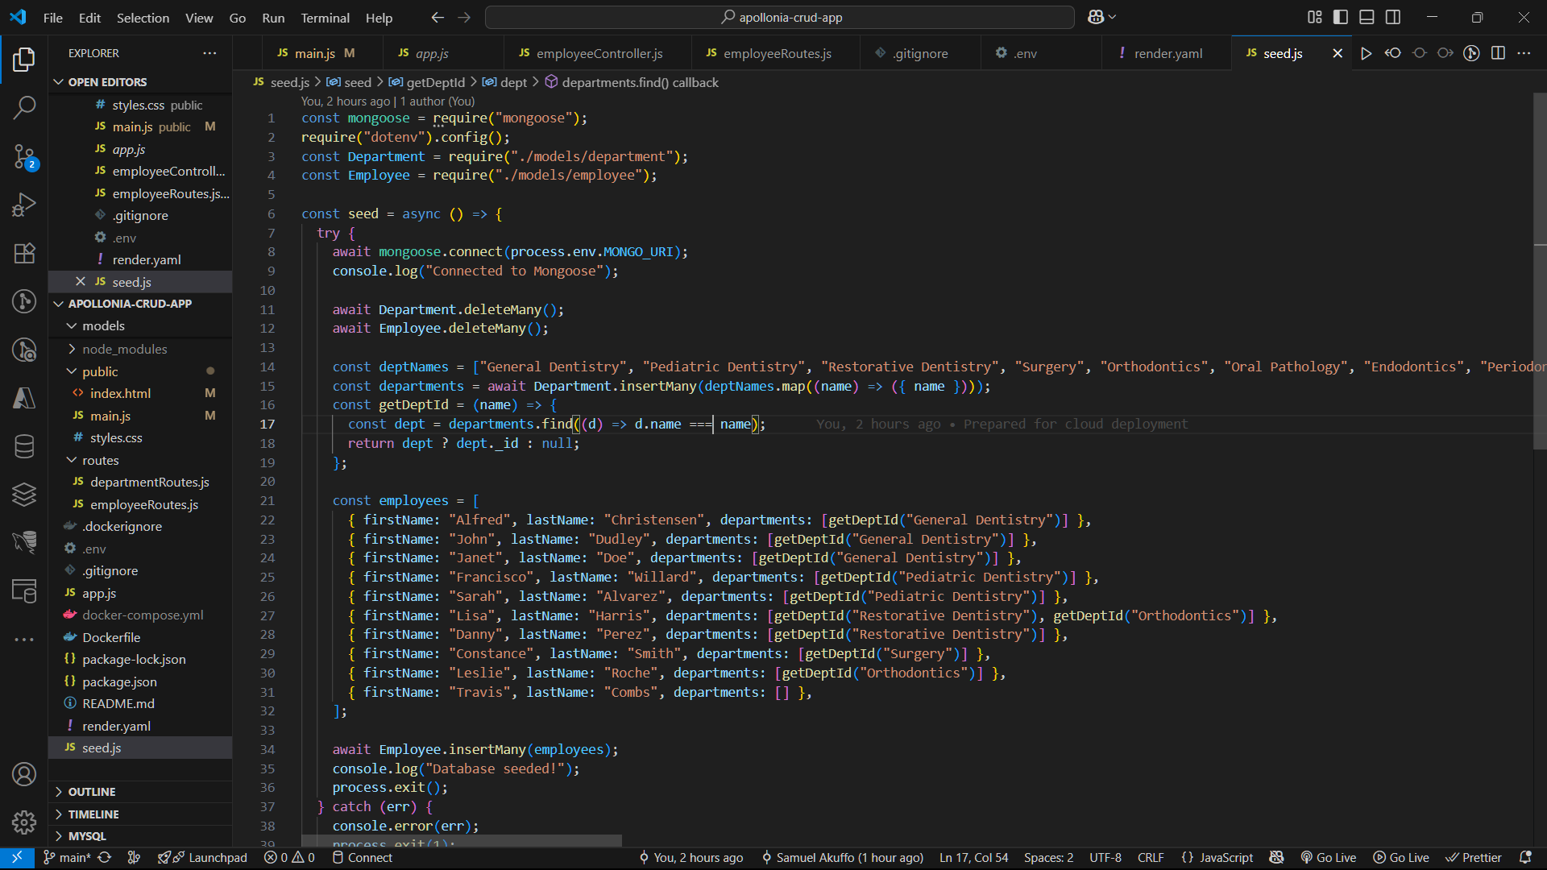Click the errors and warnings indicator
Viewport: 1547px width, 870px height.
click(x=289, y=858)
